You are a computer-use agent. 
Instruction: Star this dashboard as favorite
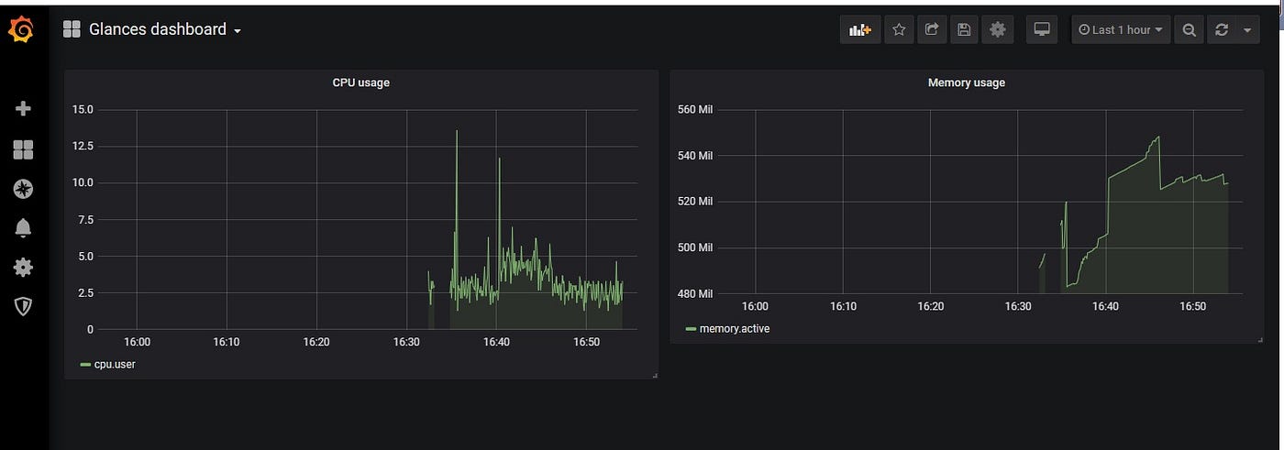(x=899, y=29)
